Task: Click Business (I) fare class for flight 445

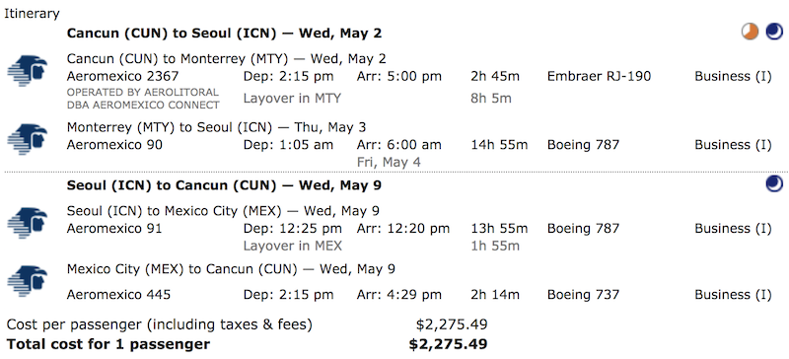Action: click(x=733, y=295)
